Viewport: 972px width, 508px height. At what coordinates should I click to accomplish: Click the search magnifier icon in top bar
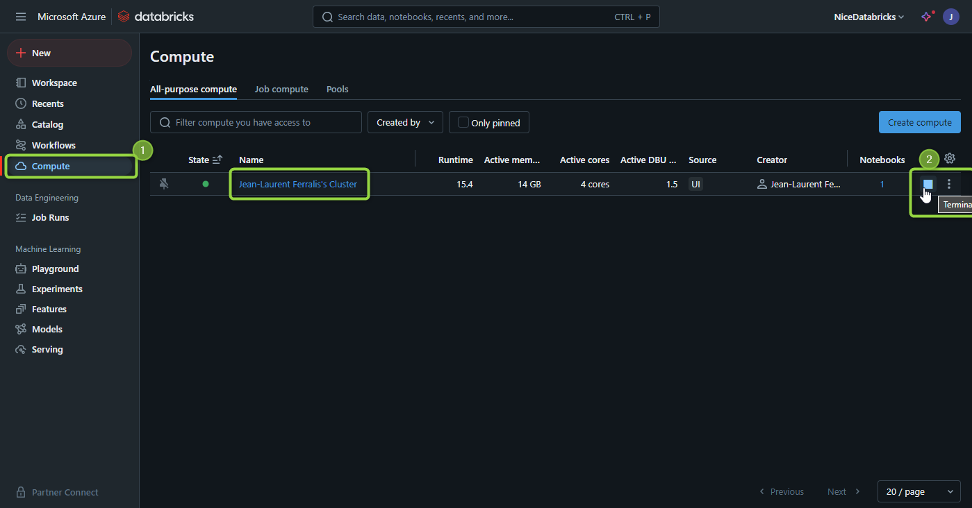pos(326,17)
